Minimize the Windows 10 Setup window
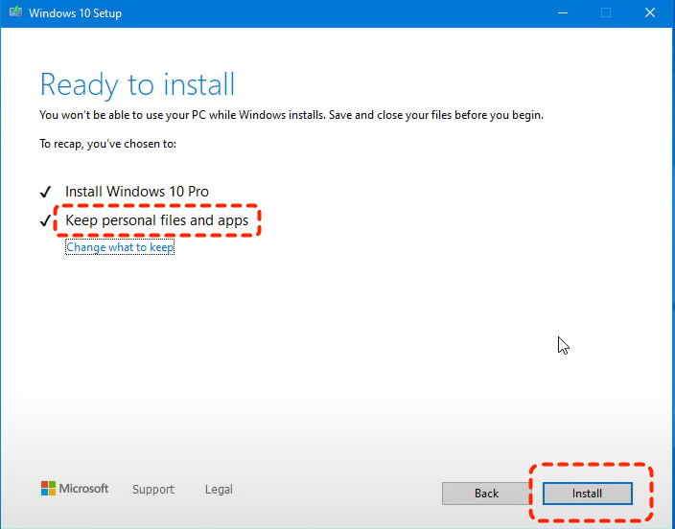Image resolution: width=675 pixels, height=529 pixels. click(x=562, y=12)
